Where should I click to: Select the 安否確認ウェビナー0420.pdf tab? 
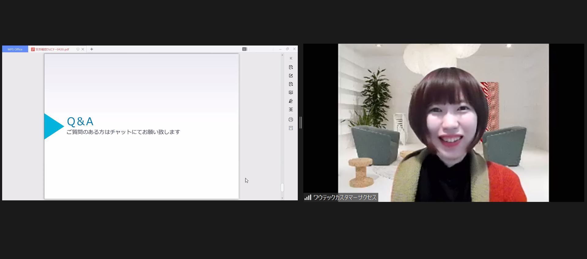coord(52,49)
